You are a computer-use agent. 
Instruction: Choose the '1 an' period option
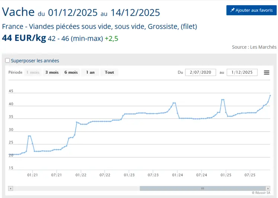(90, 72)
